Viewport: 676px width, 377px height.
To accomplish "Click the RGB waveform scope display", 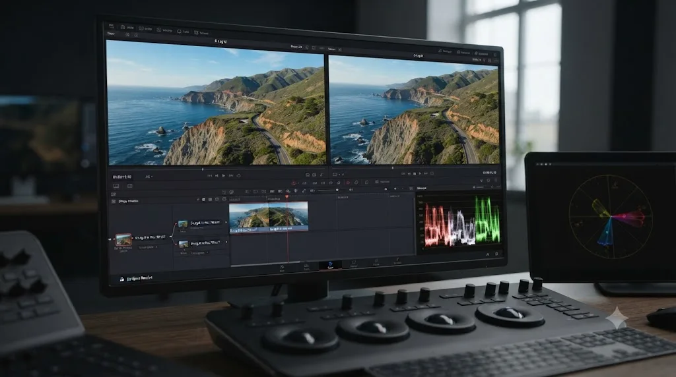I will tap(461, 221).
